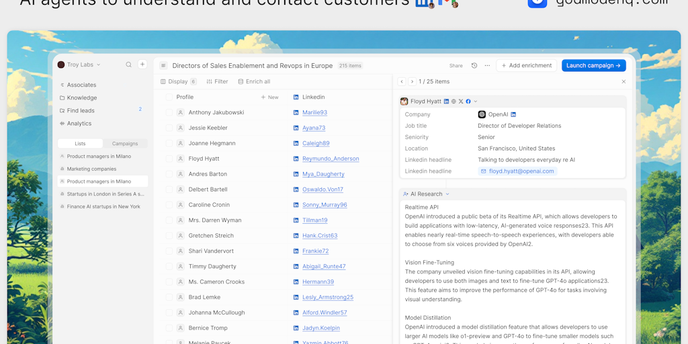Click LinkedIn icon in Ayana73 row

point(296,128)
